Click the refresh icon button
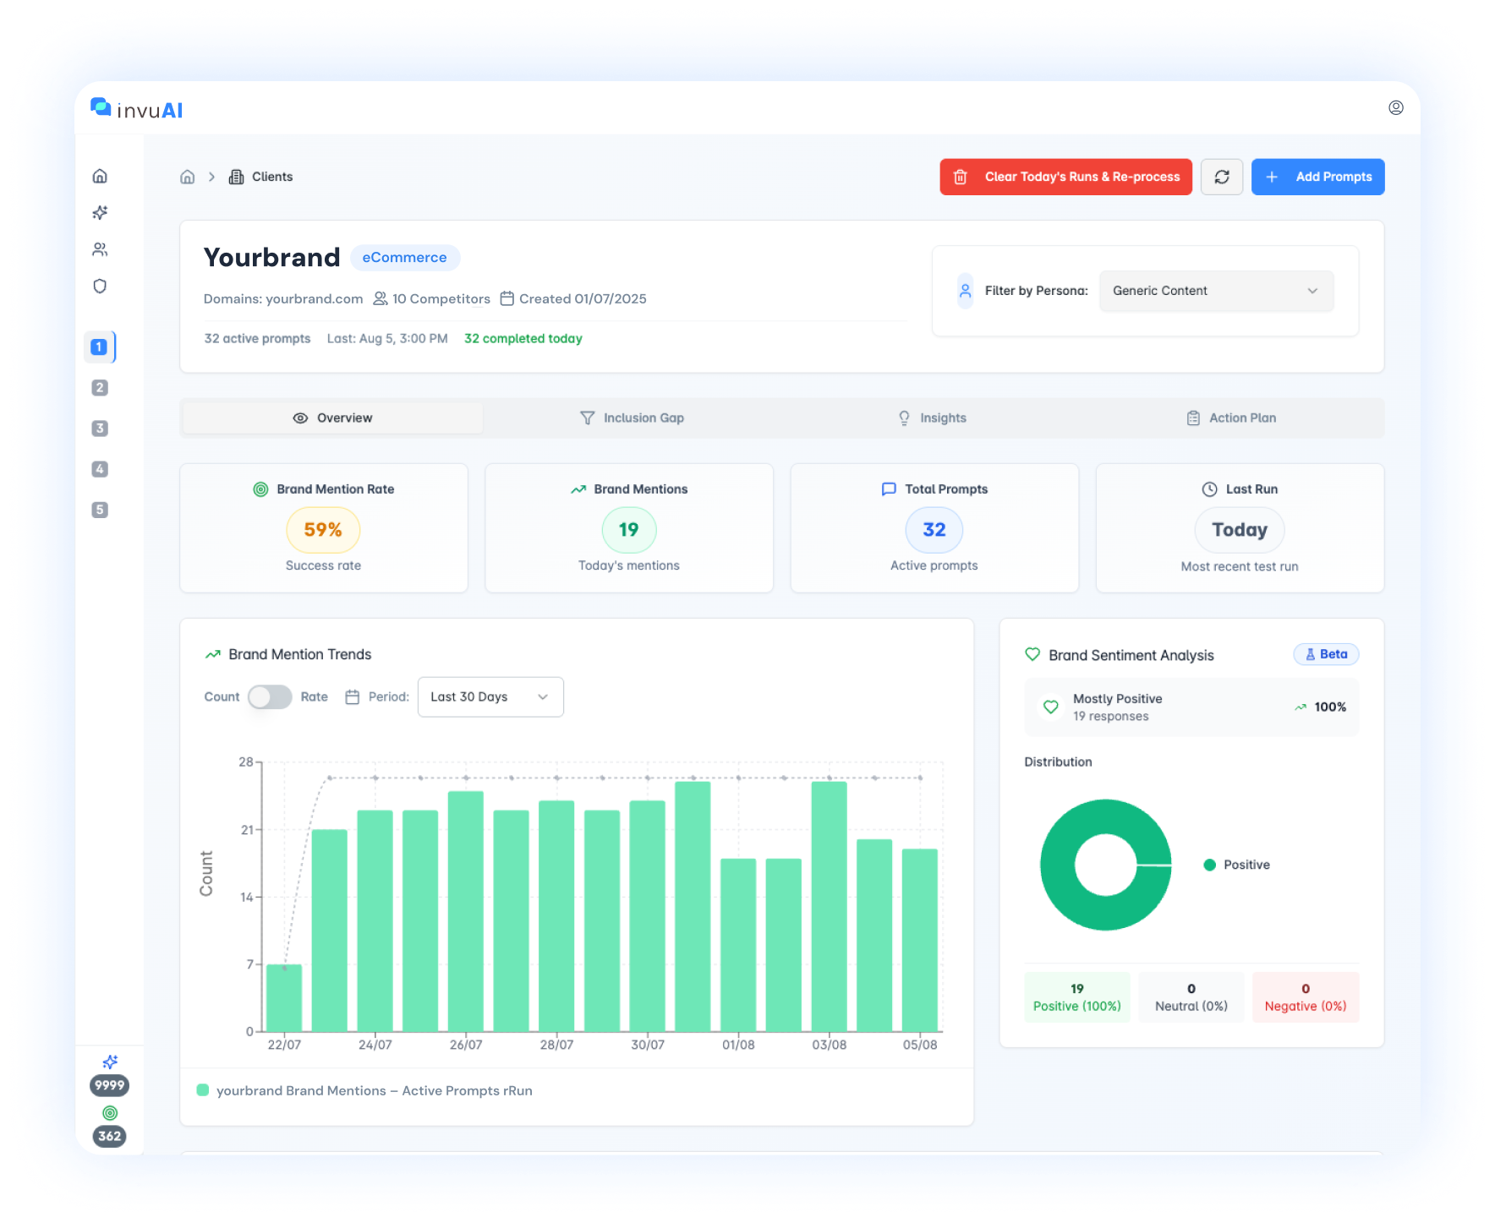1495x1223 pixels. click(x=1221, y=177)
